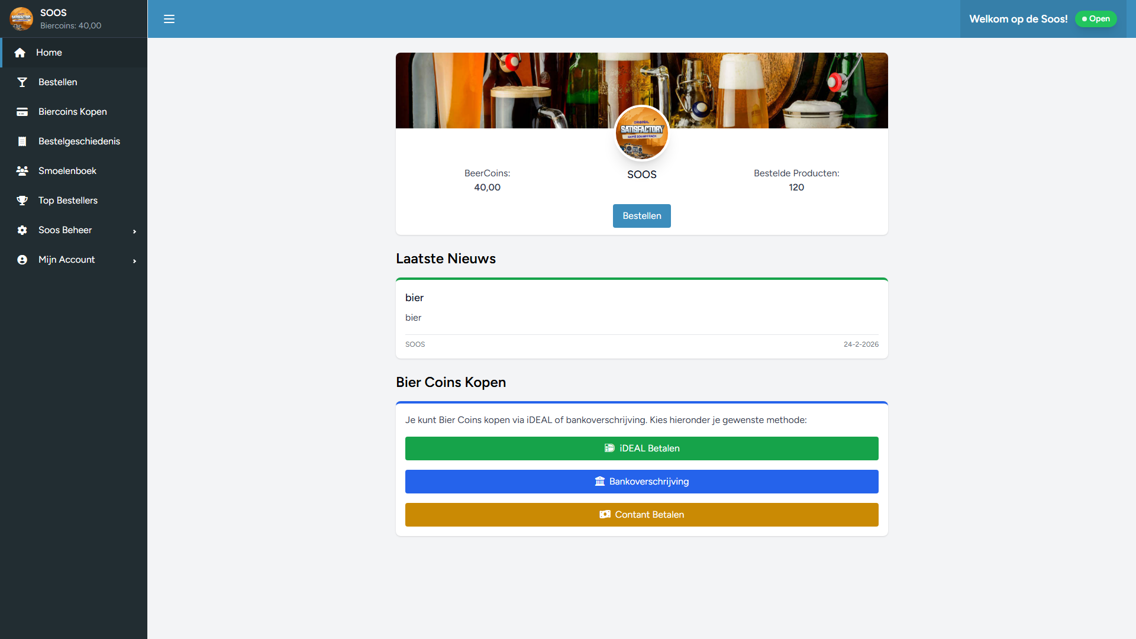Image resolution: width=1136 pixels, height=639 pixels.
Task: Click the Biercoins Kopen credit card icon
Action: [22, 112]
